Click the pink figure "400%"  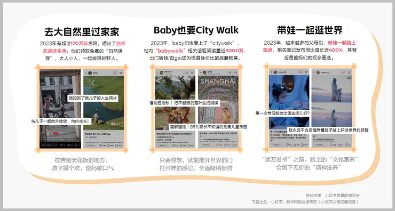(336, 50)
